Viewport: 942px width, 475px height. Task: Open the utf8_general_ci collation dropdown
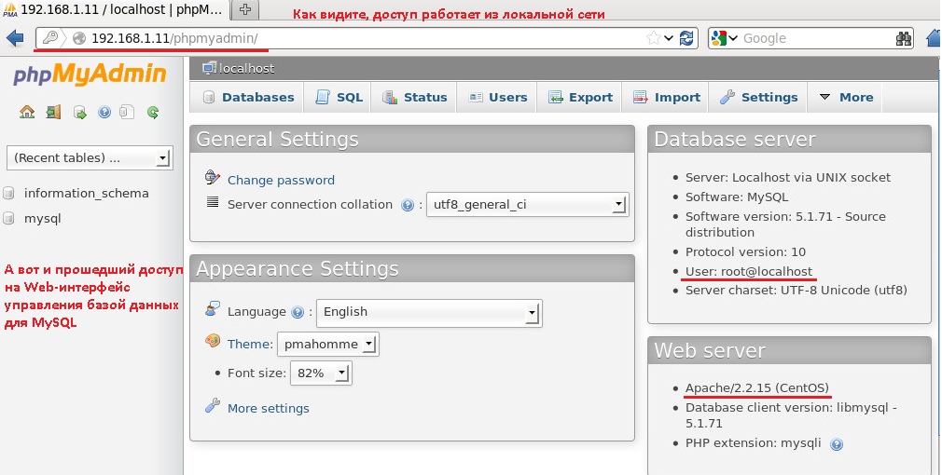(528, 205)
